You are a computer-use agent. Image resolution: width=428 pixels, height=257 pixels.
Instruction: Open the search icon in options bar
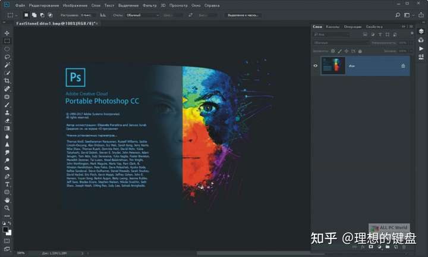tap(398, 15)
